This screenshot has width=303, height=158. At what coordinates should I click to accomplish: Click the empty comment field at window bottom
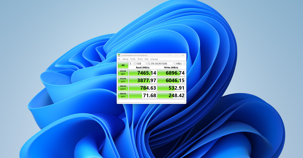[151, 101]
